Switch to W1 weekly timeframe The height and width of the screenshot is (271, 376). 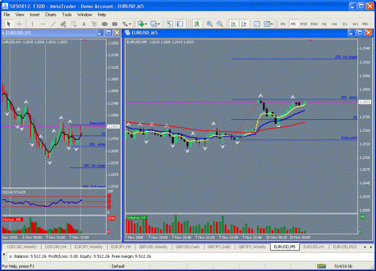[355, 24]
